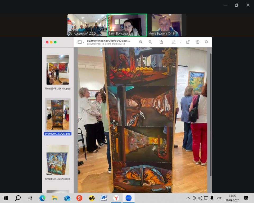This screenshot has height=203, width=254.
Task: Open the yellow squiggle app on the taskbar
Action: [92, 198]
